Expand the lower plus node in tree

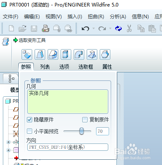pyautogui.click(x=9, y=150)
